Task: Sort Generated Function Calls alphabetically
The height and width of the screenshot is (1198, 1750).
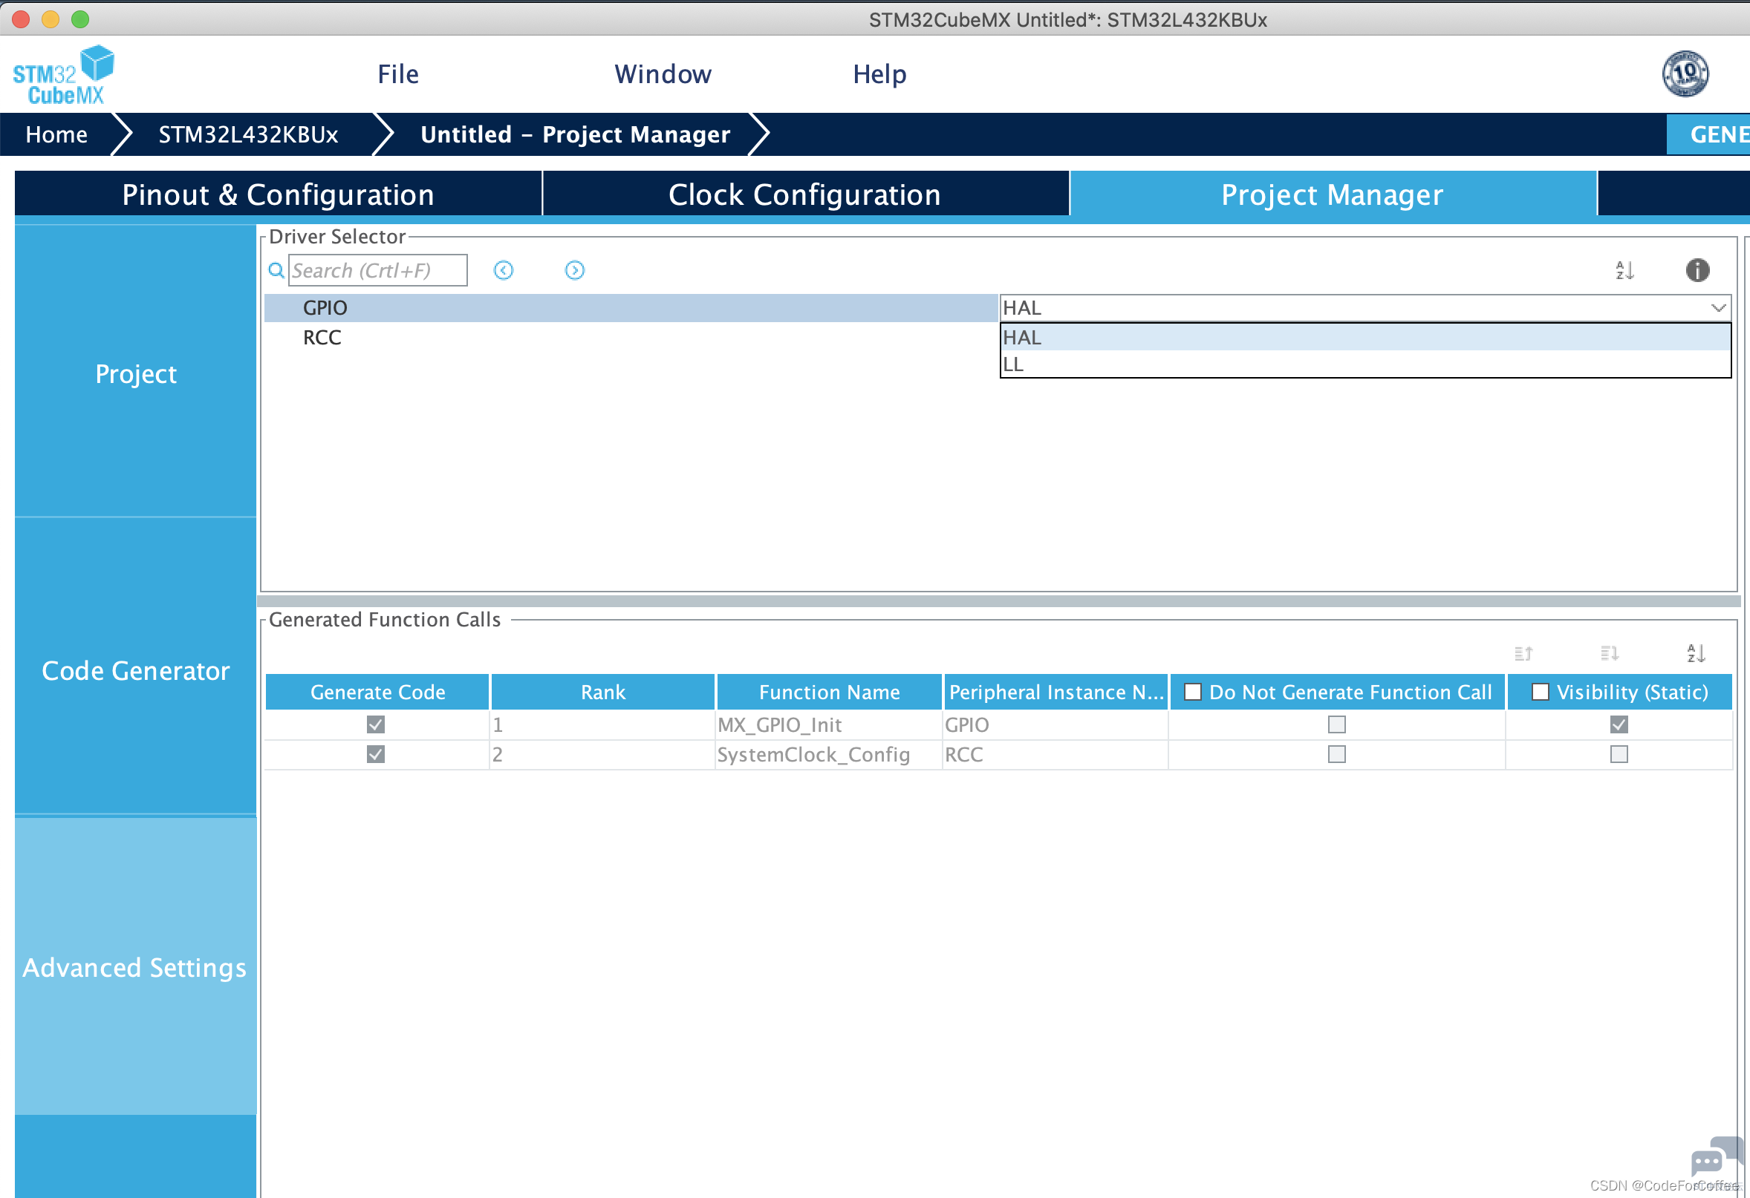Action: 1696,653
